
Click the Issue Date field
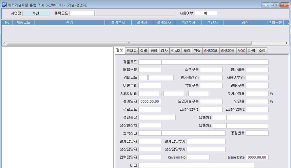pos(257,157)
